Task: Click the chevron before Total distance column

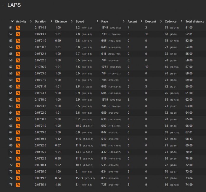Action: click(181, 21)
